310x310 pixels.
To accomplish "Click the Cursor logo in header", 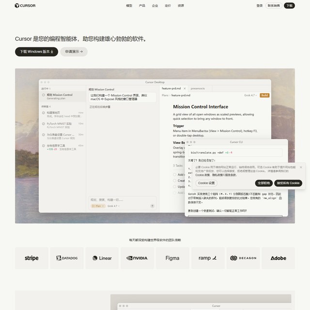I will click(25, 5).
